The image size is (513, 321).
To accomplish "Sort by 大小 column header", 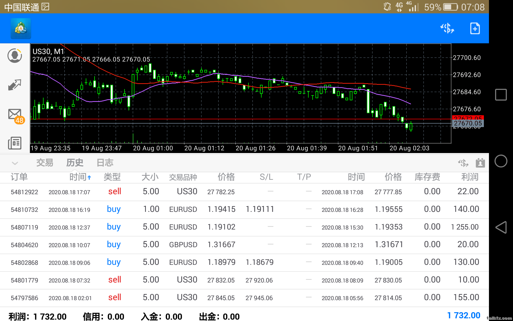I will tap(150, 177).
